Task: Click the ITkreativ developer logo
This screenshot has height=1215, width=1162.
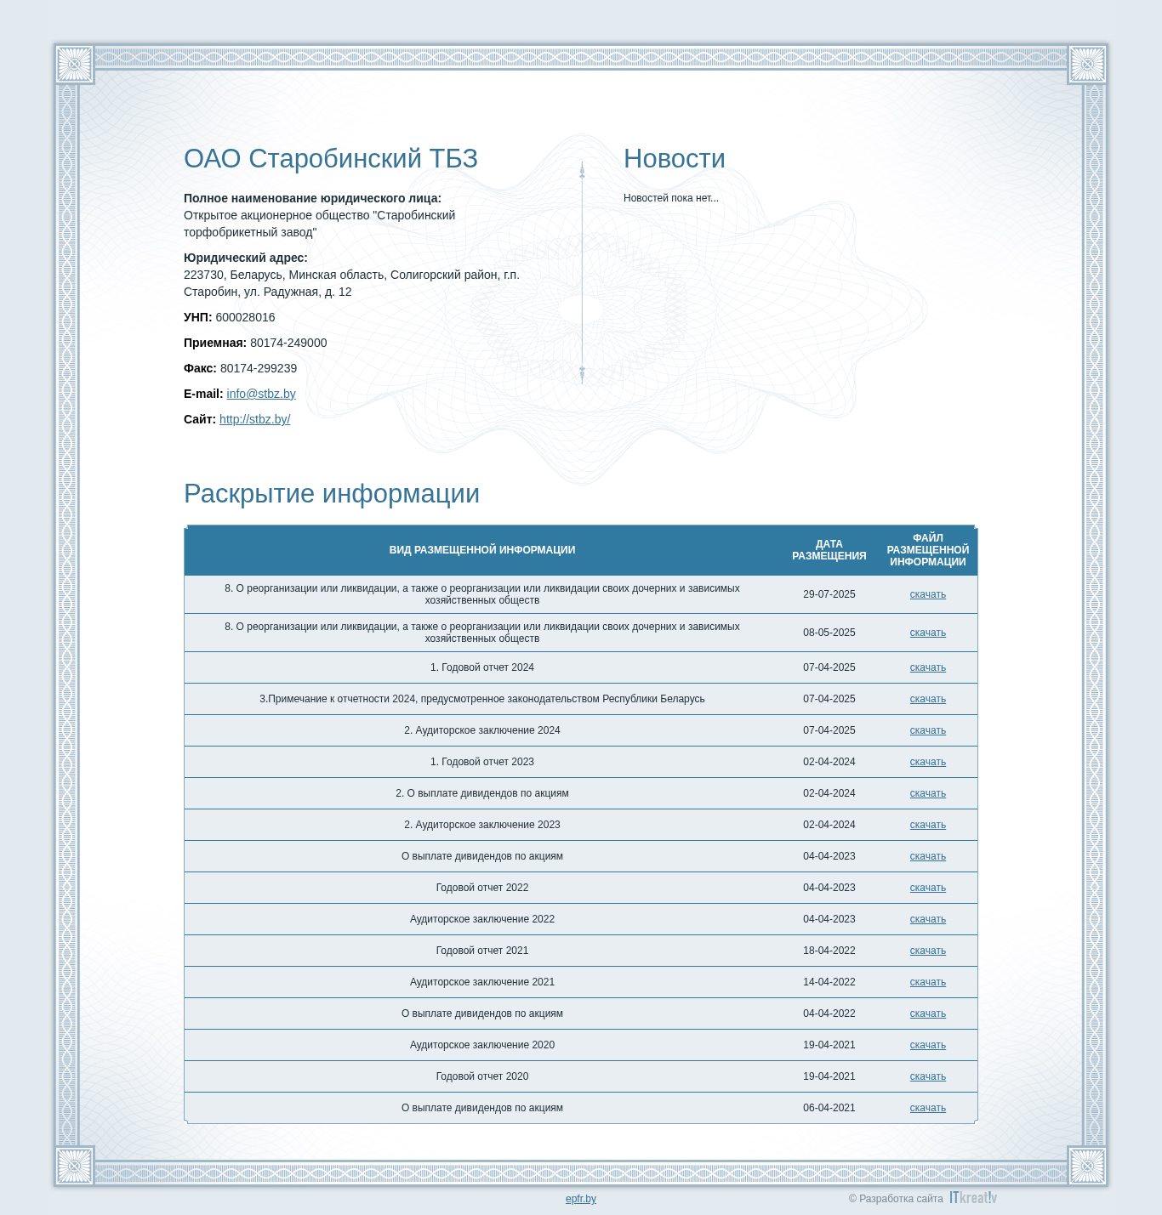Action: 973,1197
